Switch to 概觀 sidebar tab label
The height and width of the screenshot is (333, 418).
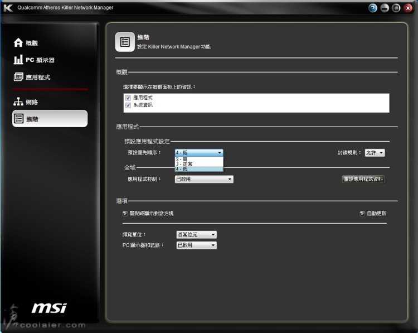coord(32,43)
